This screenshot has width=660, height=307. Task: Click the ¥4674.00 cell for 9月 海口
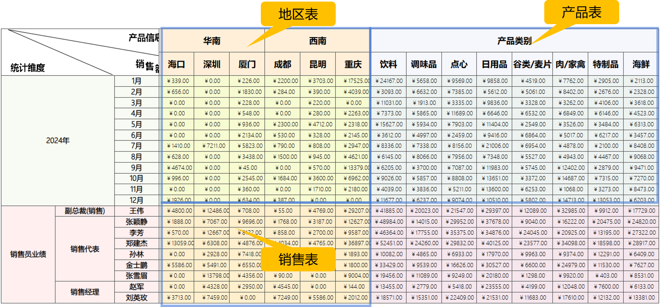(x=176, y=168)
